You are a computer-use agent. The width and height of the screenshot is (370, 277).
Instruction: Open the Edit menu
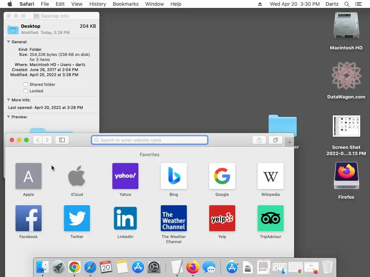(x=60, y=4)
